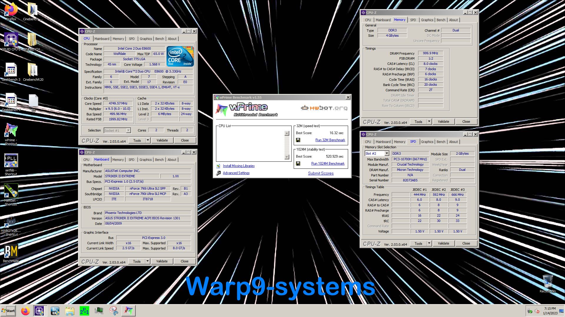Expand the Tools arrow in the Memory window
The width and height of the screenshot is (565, 317).
429,122
